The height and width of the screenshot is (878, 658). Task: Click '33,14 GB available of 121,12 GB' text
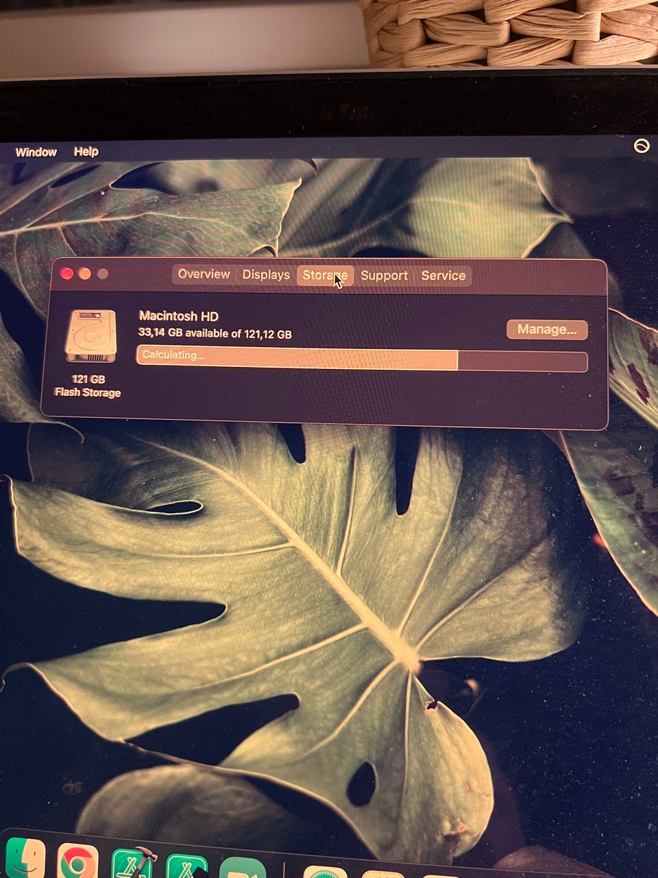215,334
